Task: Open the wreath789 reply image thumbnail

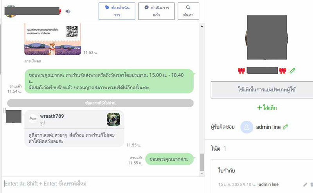Action: click(113, 119)
